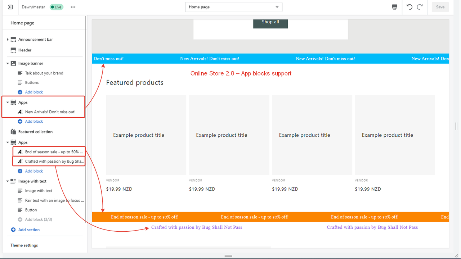This screenshot has width=461, height=259.
Task: Click the device preview icon near Save
Action: tap(394, 6)
